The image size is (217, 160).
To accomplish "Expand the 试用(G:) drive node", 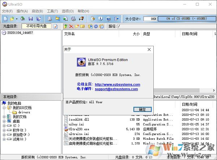I will pyautogui.click(x=4, y=139).
